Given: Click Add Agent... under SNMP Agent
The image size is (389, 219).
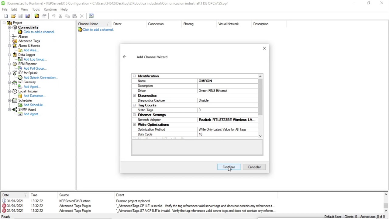Looking at the screenshot, I should click(32, 114).
